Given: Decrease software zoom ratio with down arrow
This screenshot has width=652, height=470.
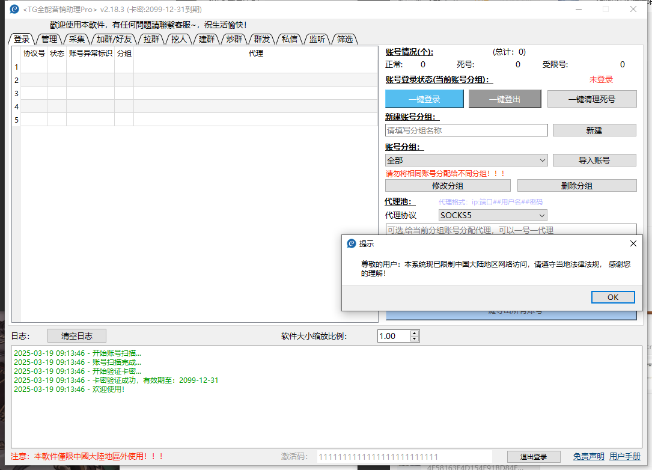Looking at the screenshot, I should point(414,338).
